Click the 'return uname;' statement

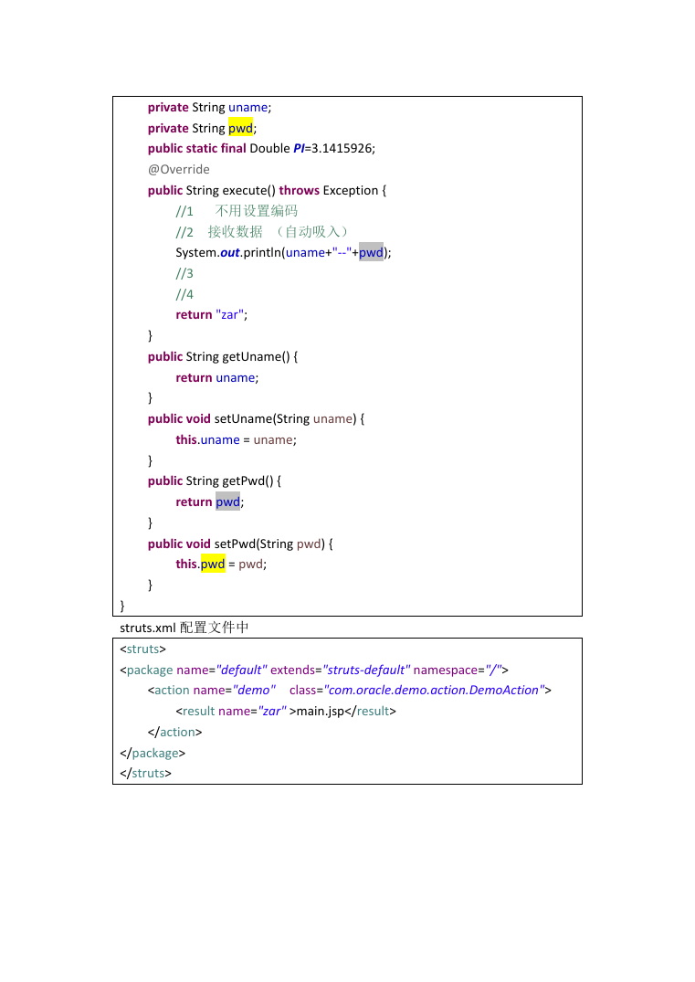tap(216, 378)
